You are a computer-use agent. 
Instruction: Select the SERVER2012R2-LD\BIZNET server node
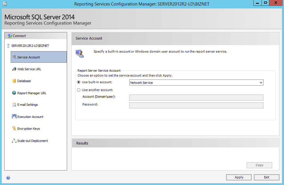pos(30,46)
